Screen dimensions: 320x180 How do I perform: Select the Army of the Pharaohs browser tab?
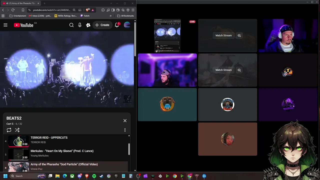click(21, 3)
